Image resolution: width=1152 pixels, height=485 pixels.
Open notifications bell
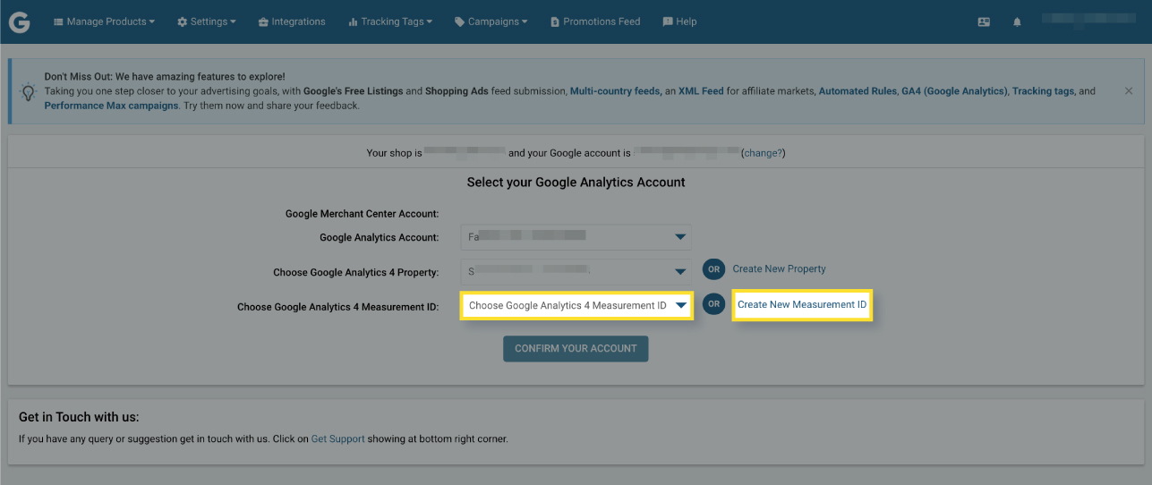[1017, 22]
